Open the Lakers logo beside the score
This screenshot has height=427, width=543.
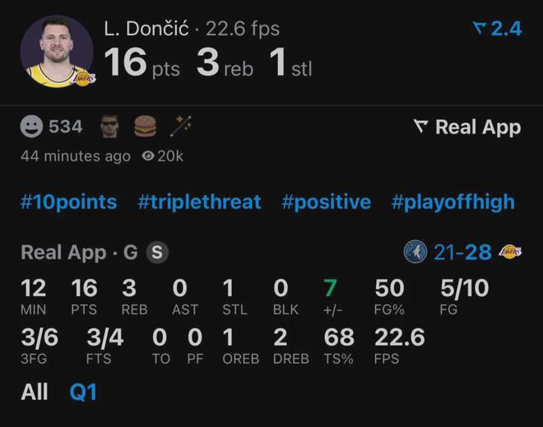510,252
